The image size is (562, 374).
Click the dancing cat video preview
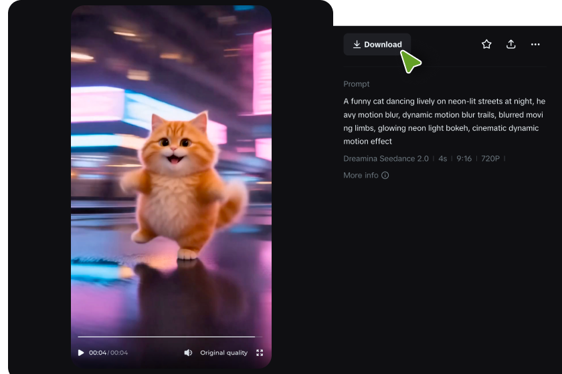pos(171,186)
